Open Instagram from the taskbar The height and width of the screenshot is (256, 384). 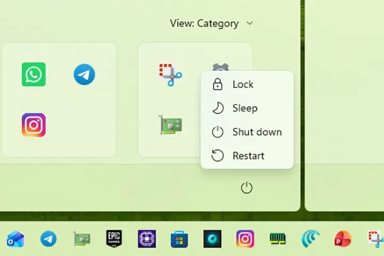(x=245, y=239)
